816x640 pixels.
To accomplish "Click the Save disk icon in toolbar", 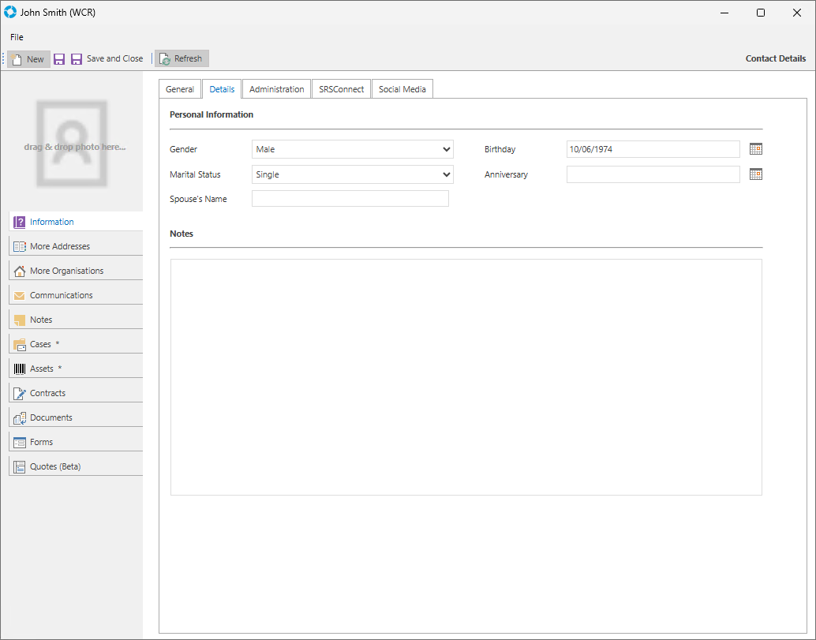I will click(59, 59).
